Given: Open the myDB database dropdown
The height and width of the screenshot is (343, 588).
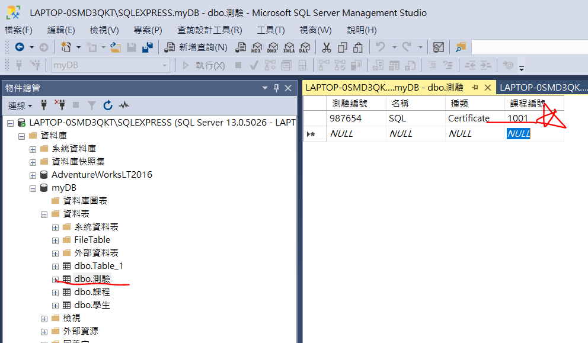Looking at the screenshot, I should (x=164, y=66).
